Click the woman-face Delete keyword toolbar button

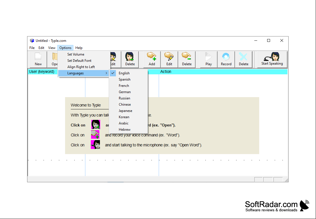point(130,59)
